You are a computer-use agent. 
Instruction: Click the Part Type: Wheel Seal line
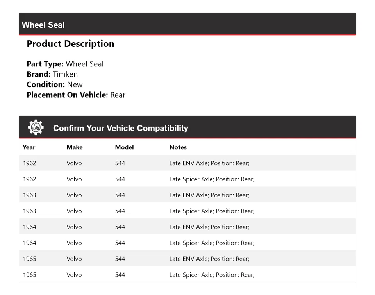point(65,64)
